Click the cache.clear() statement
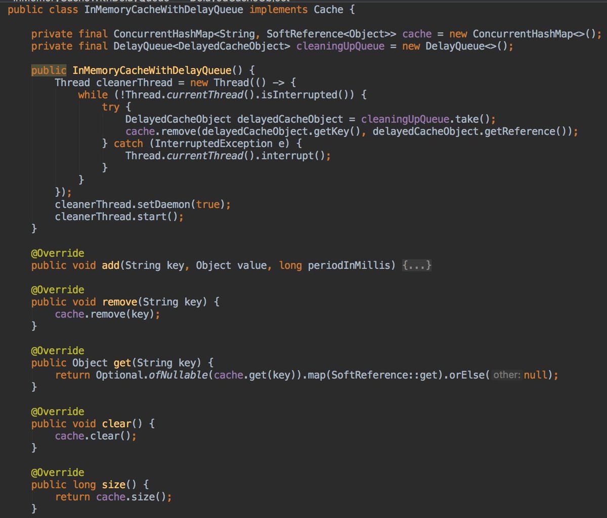This screenshot has height=518, width=607. click(x=96, y=436)
